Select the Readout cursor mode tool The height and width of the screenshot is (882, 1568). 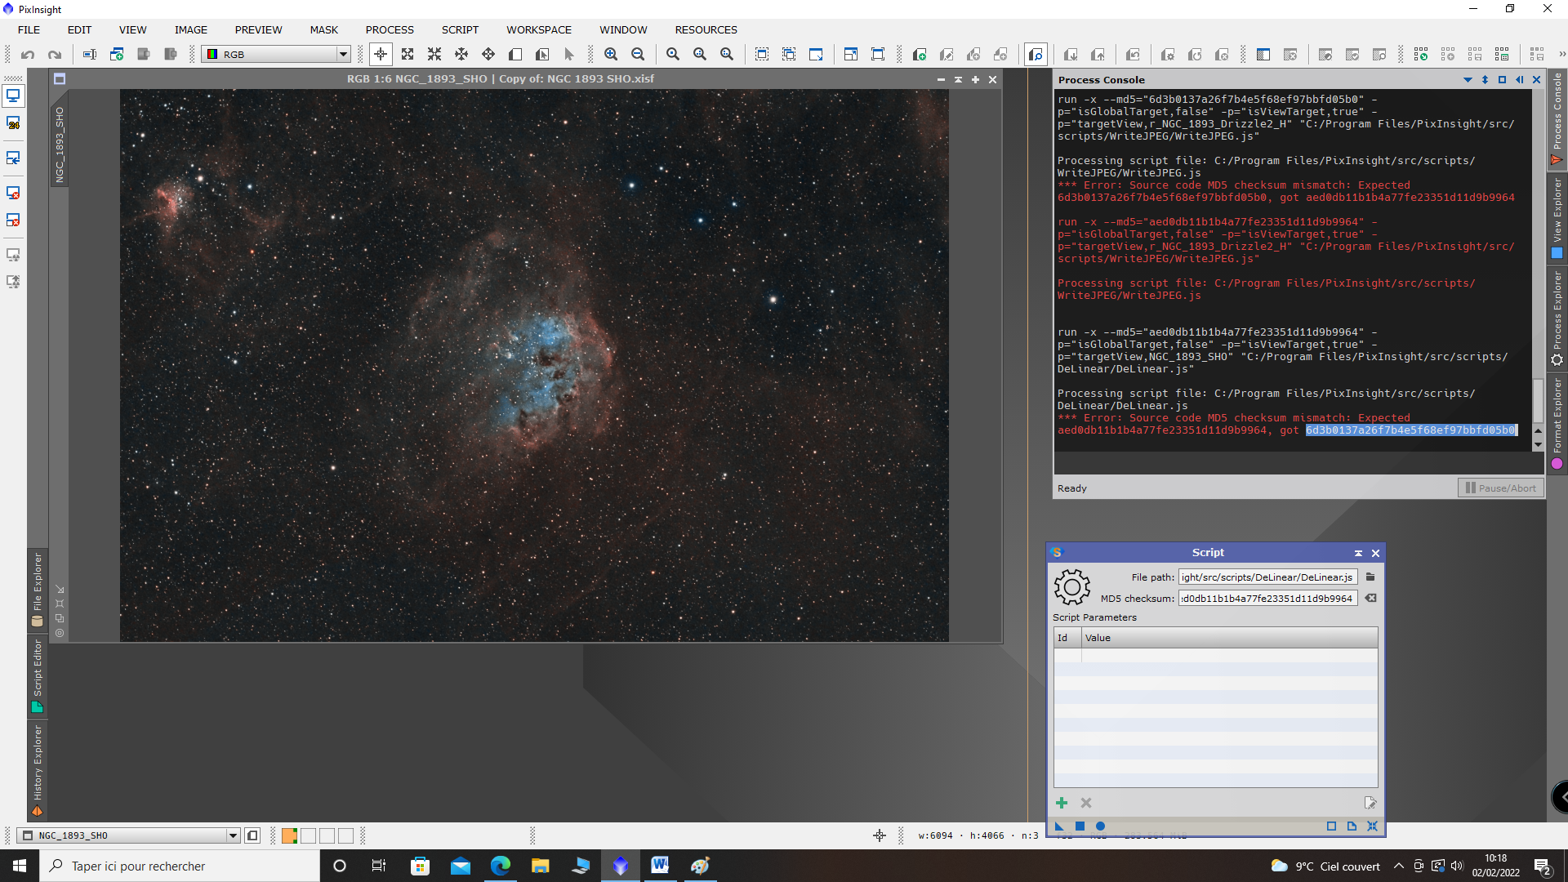point(381,55)
